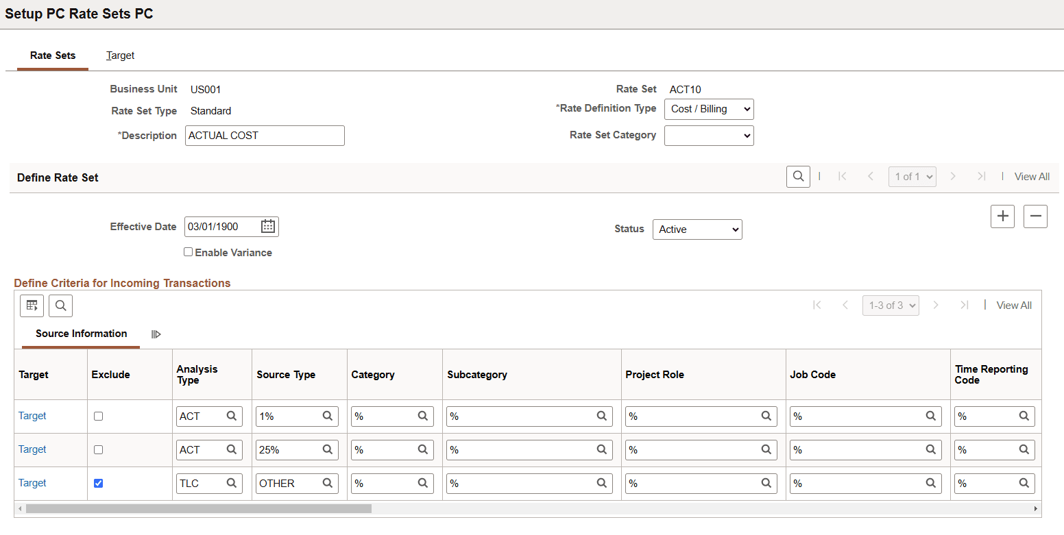1064x535 pixels.
Task: Click the minus icon to delete a rate row
Action: (x=1035, y=216)
